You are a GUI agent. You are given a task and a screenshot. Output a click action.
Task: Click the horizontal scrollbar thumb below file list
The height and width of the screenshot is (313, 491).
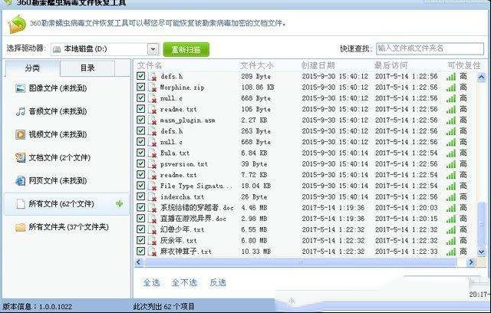pyautogui.click(x=300, y=262)
